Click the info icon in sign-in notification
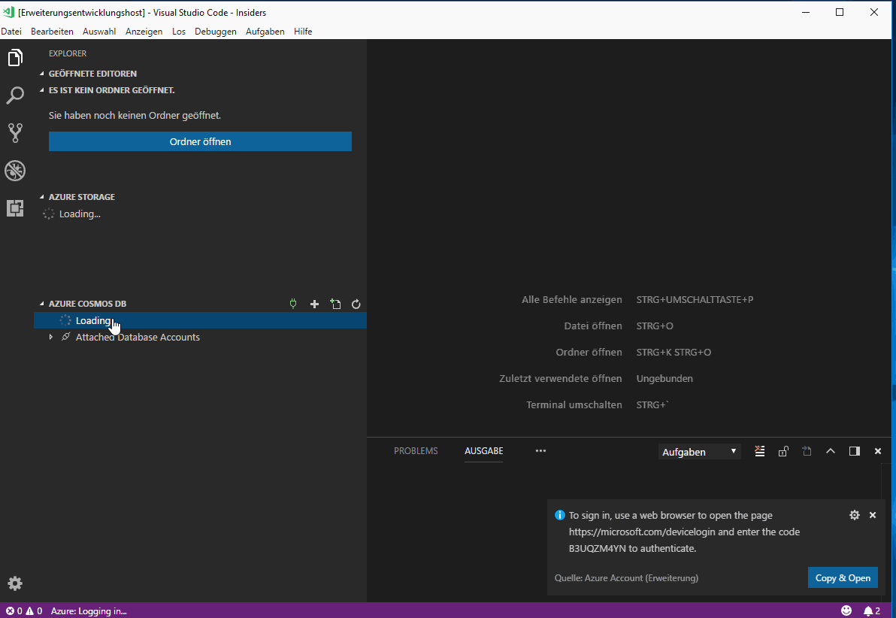The height and width of the screenshot is (618, 896). [560, 515]
